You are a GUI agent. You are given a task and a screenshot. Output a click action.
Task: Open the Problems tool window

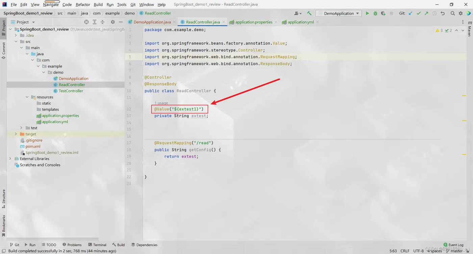[x=72, y=245]
